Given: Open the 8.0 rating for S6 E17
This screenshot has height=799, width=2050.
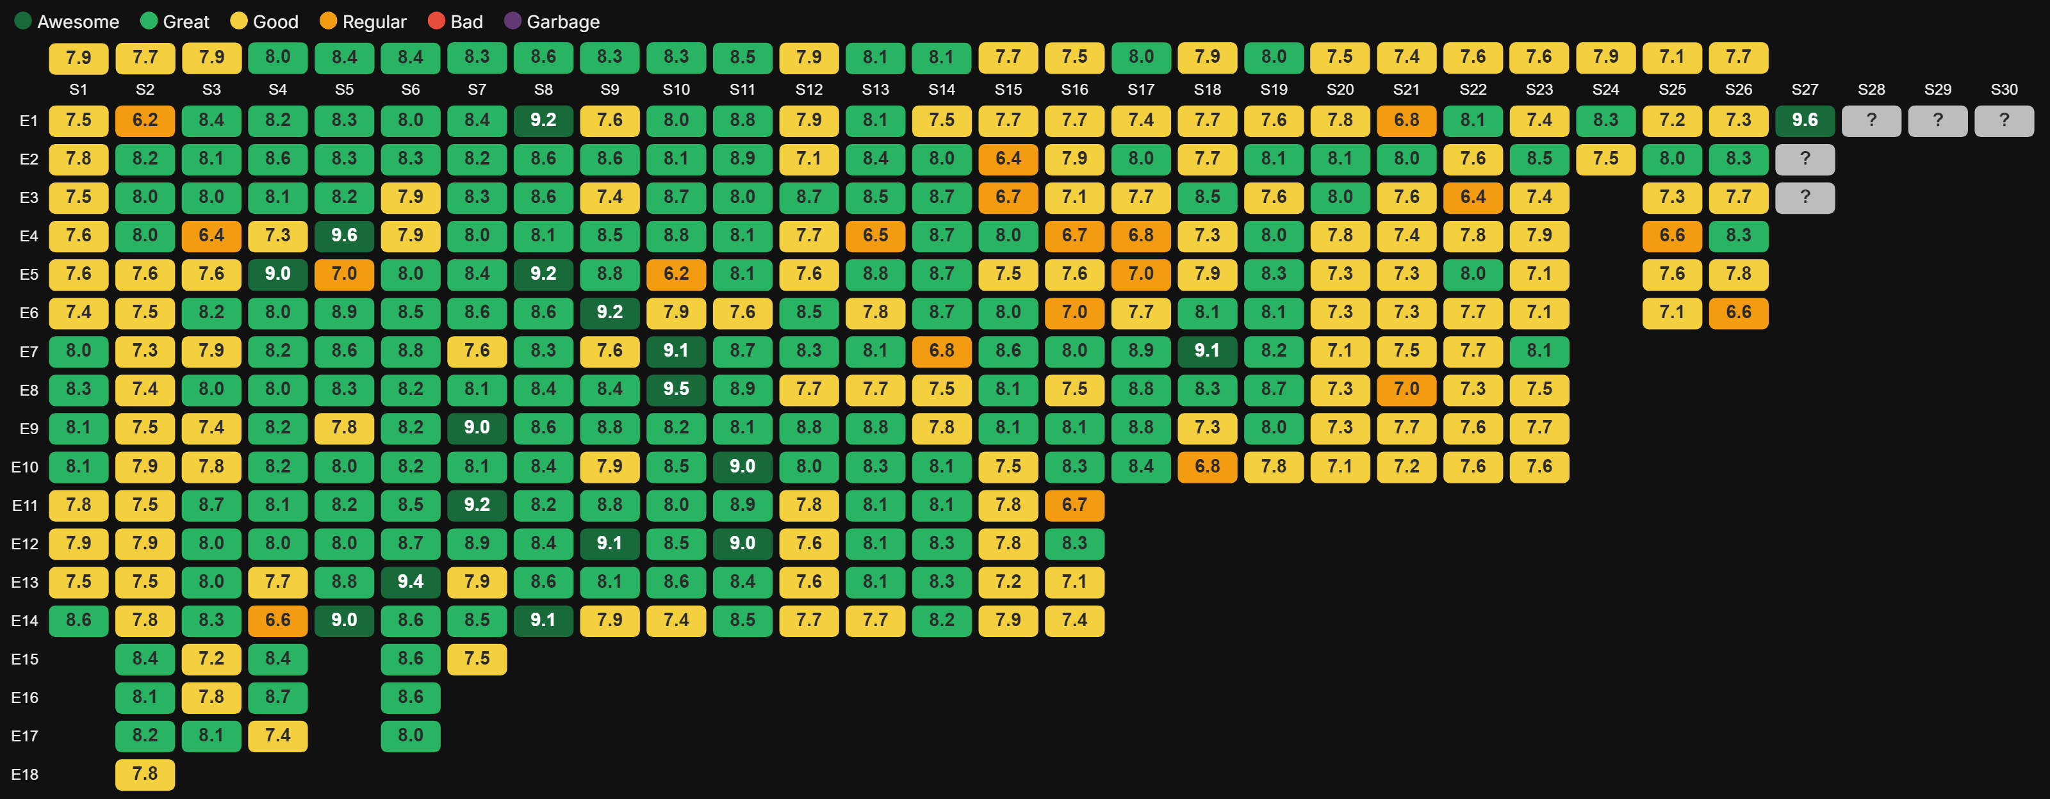Looking at the screenshot, I should pos(411,736).
